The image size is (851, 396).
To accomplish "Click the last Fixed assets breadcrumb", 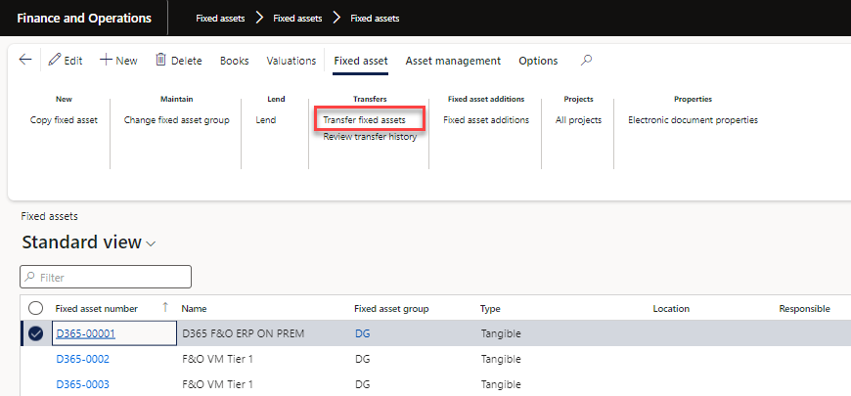I will pyautogui.click(x=375, y=19).
